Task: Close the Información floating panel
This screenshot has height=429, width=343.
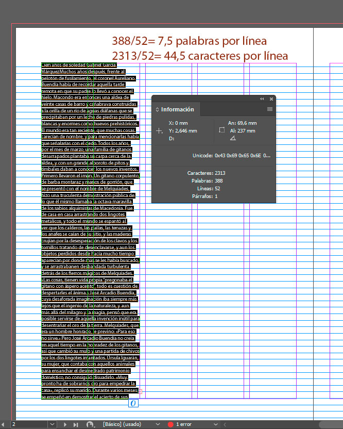Action: (271, 98)
